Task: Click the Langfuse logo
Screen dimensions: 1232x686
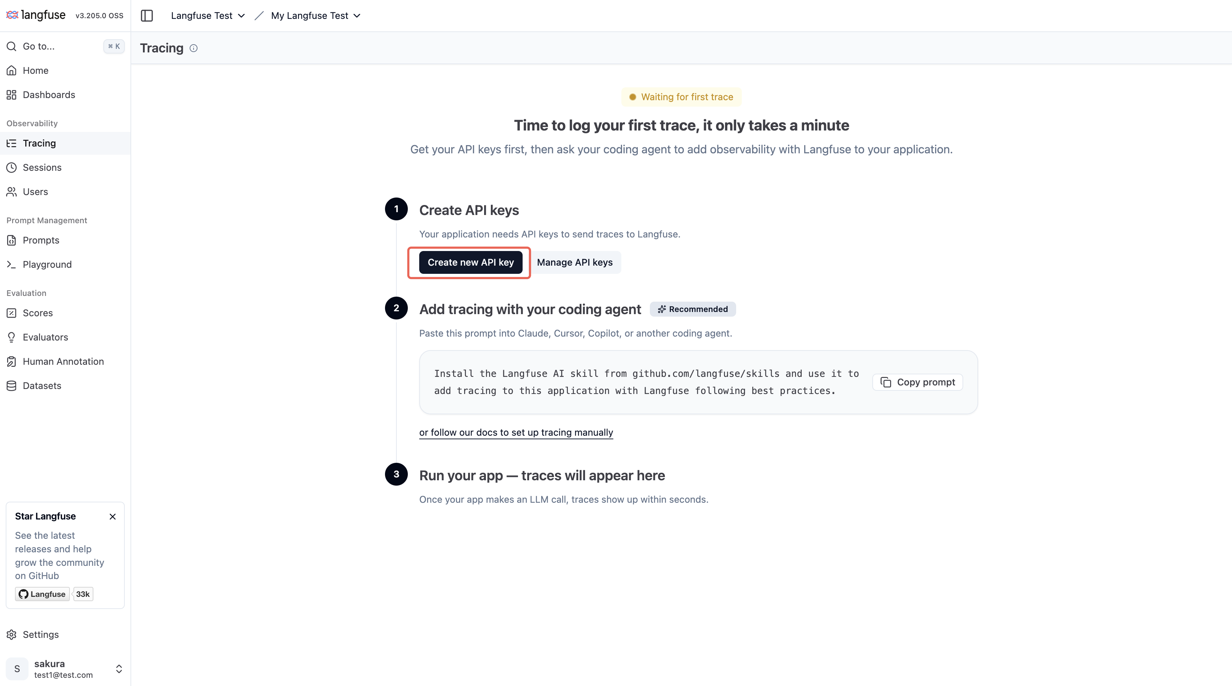Action: [36, 15]
